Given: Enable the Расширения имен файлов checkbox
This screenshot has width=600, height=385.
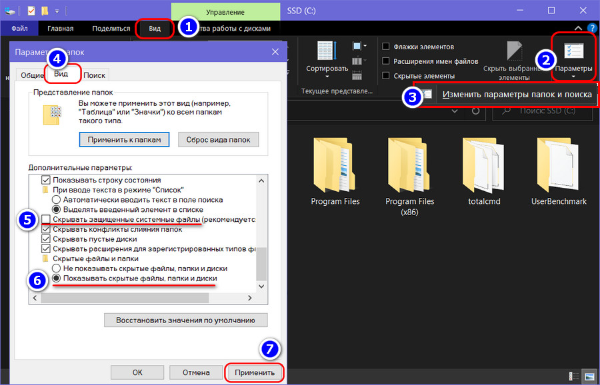Looking at the screenshot, I should (386, 61).
